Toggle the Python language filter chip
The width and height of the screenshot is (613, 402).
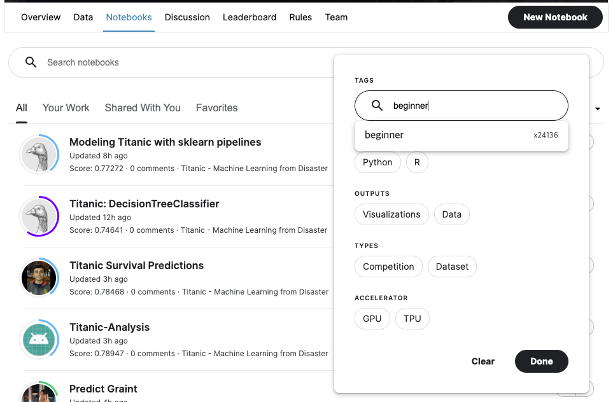click(377, 162)
